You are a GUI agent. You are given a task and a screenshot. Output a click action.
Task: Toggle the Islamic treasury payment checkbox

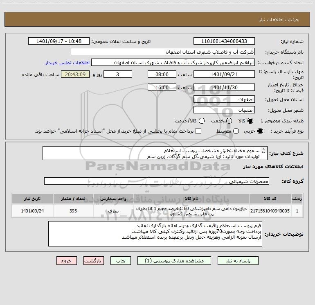(198, 131)
